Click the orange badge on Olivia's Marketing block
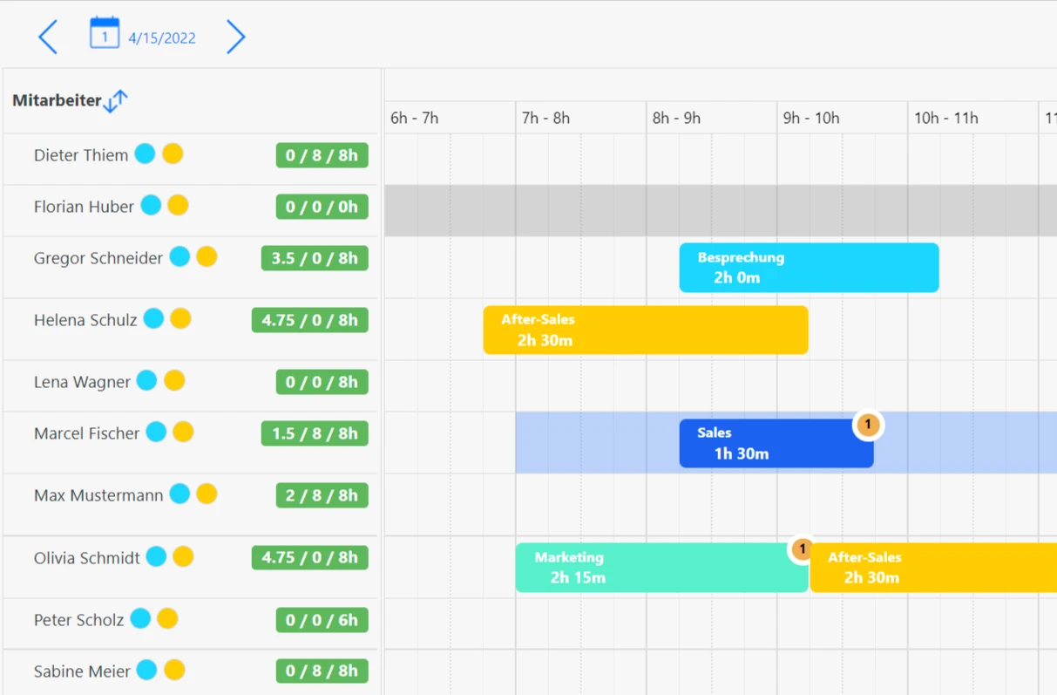 [x=802, y=549]
